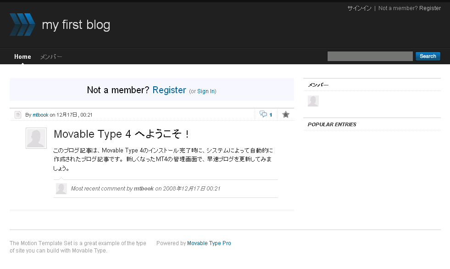Screen dimensions: 450x269
Task: Click the サインイン link in header
Action: click(x=359, y=8)
